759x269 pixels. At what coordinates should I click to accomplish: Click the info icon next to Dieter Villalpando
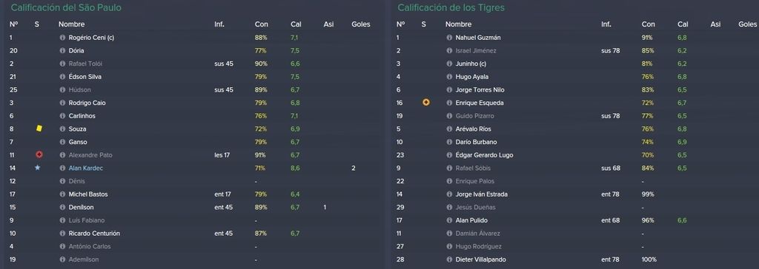pos(449,259)
